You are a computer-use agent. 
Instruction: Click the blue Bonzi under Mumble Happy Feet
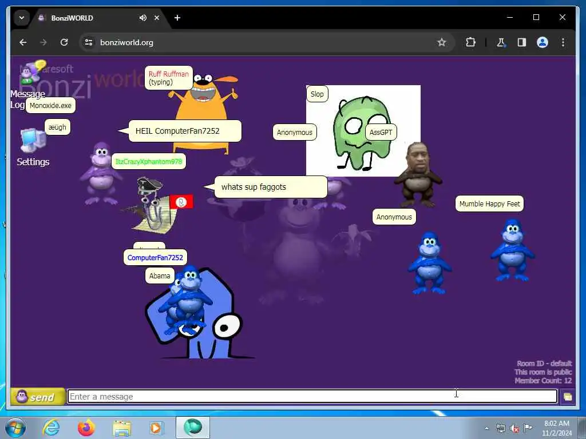tap(512, 250)
